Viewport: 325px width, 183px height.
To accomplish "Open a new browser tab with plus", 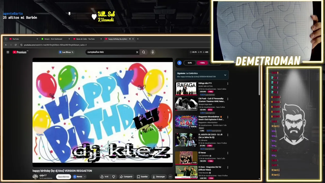I will (138, 39).
